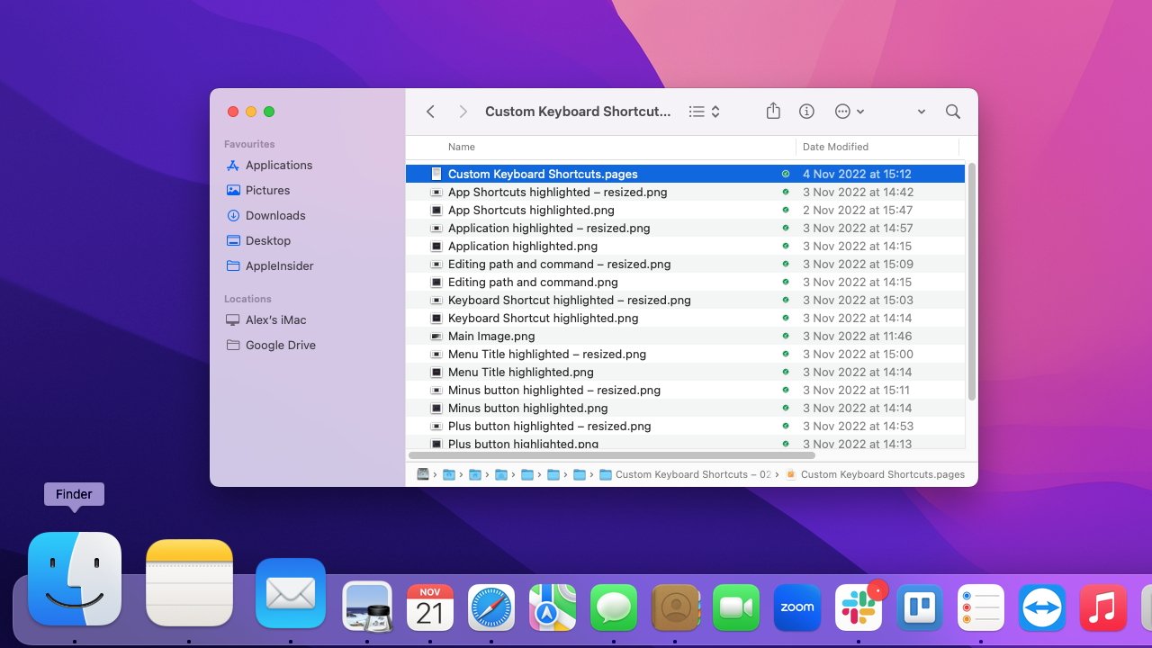Open Safari from the Dock

click(490, 607)
